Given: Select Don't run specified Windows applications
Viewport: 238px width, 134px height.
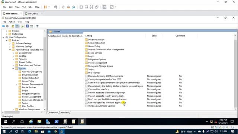Looking at the screenshot, I should (107, 99).
